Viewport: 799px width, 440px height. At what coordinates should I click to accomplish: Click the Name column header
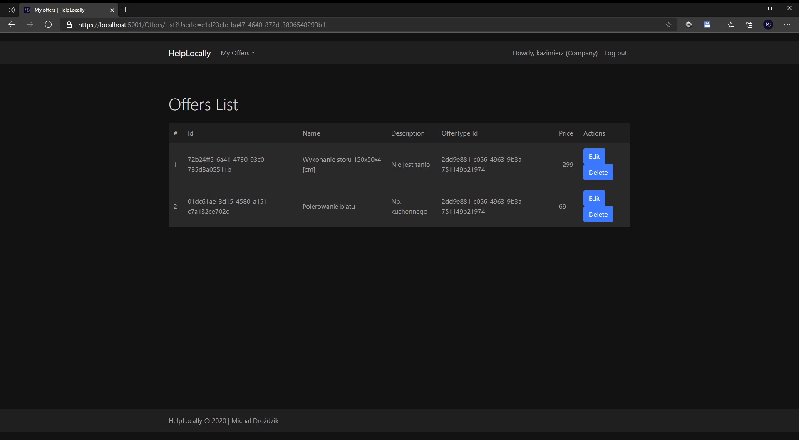[311, 133]
